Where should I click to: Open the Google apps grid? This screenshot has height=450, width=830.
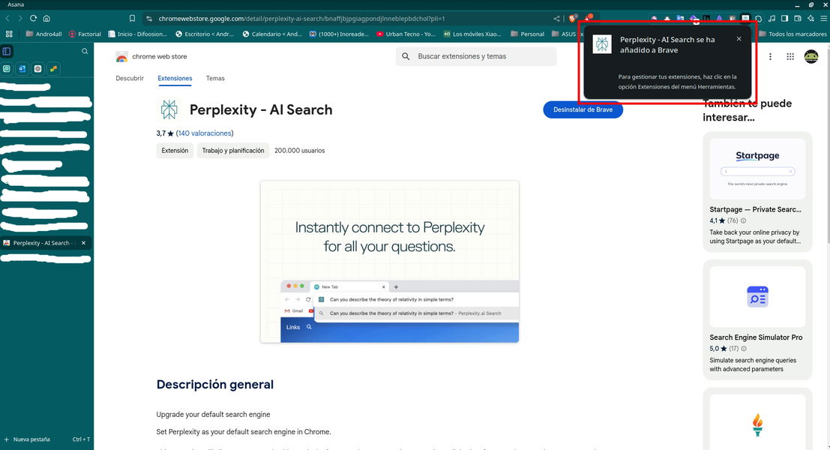click(x=790, y=57)
